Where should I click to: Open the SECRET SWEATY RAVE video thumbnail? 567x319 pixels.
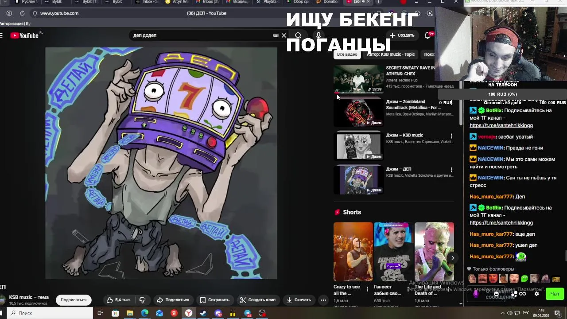(x=359, y=78)
